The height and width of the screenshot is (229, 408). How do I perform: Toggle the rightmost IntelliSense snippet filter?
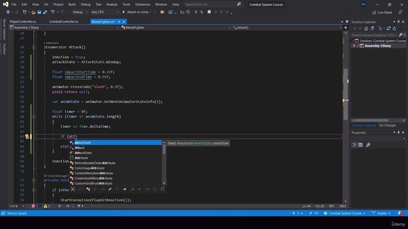163,190
